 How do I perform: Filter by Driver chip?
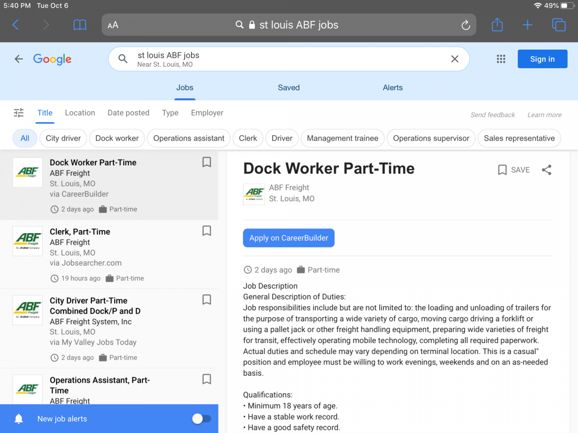point(282,138)
